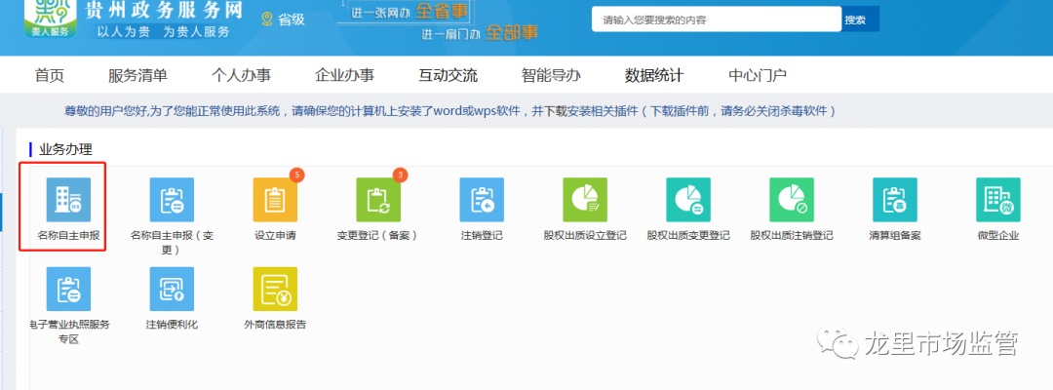Open the 外商信息报告 yellow icon
This screenshot has width=1053, height=390.
pos(275,290)
